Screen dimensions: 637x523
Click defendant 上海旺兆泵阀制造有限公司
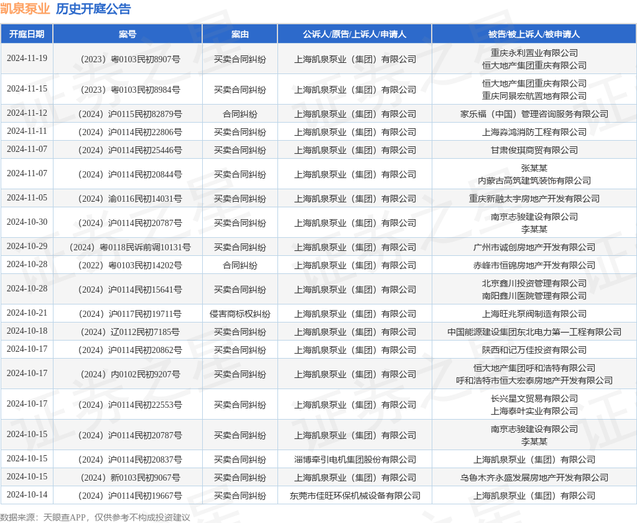pyautogui.click(x=534, y=314)
